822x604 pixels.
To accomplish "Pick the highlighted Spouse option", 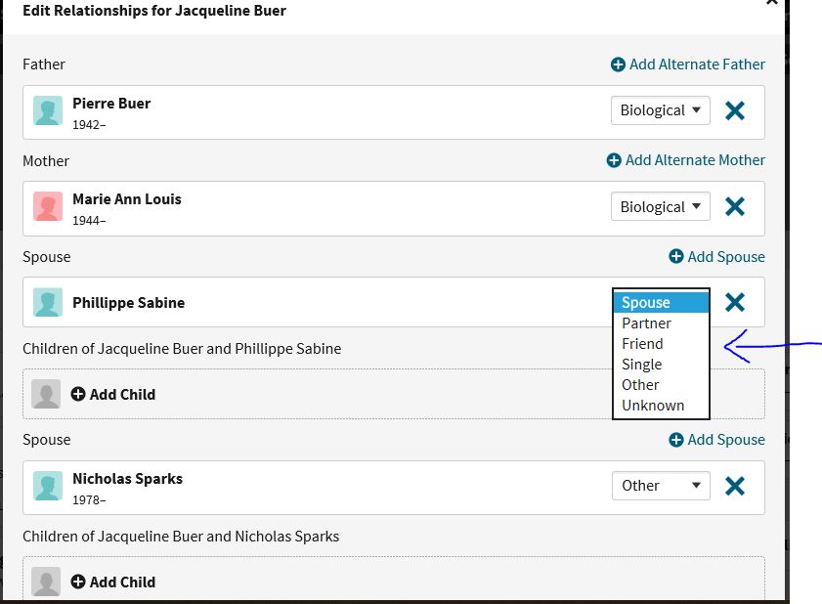I will 661,303.
